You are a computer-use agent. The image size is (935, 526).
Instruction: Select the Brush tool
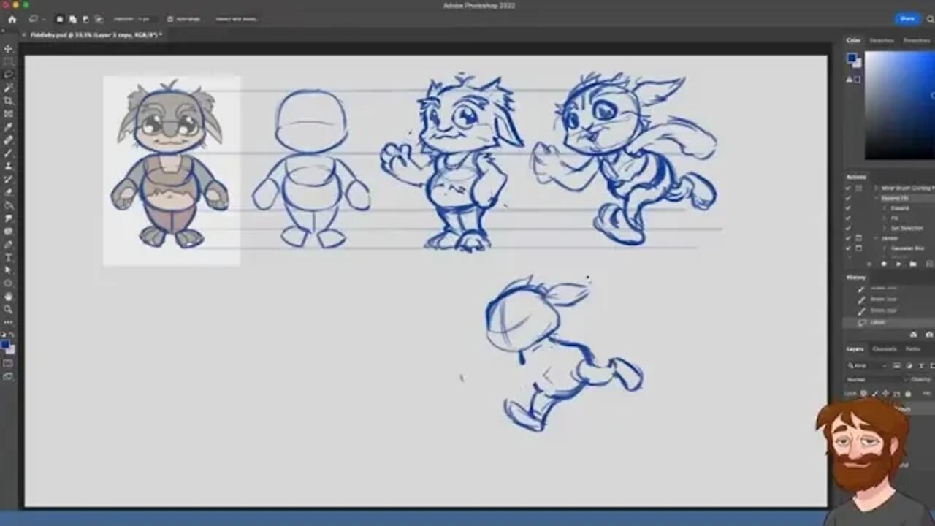pyautogui.click(x=9, y=153)
